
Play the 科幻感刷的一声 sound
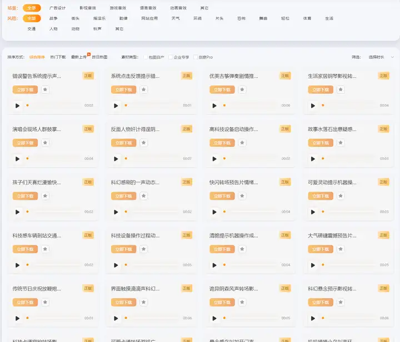coord(116,212)
